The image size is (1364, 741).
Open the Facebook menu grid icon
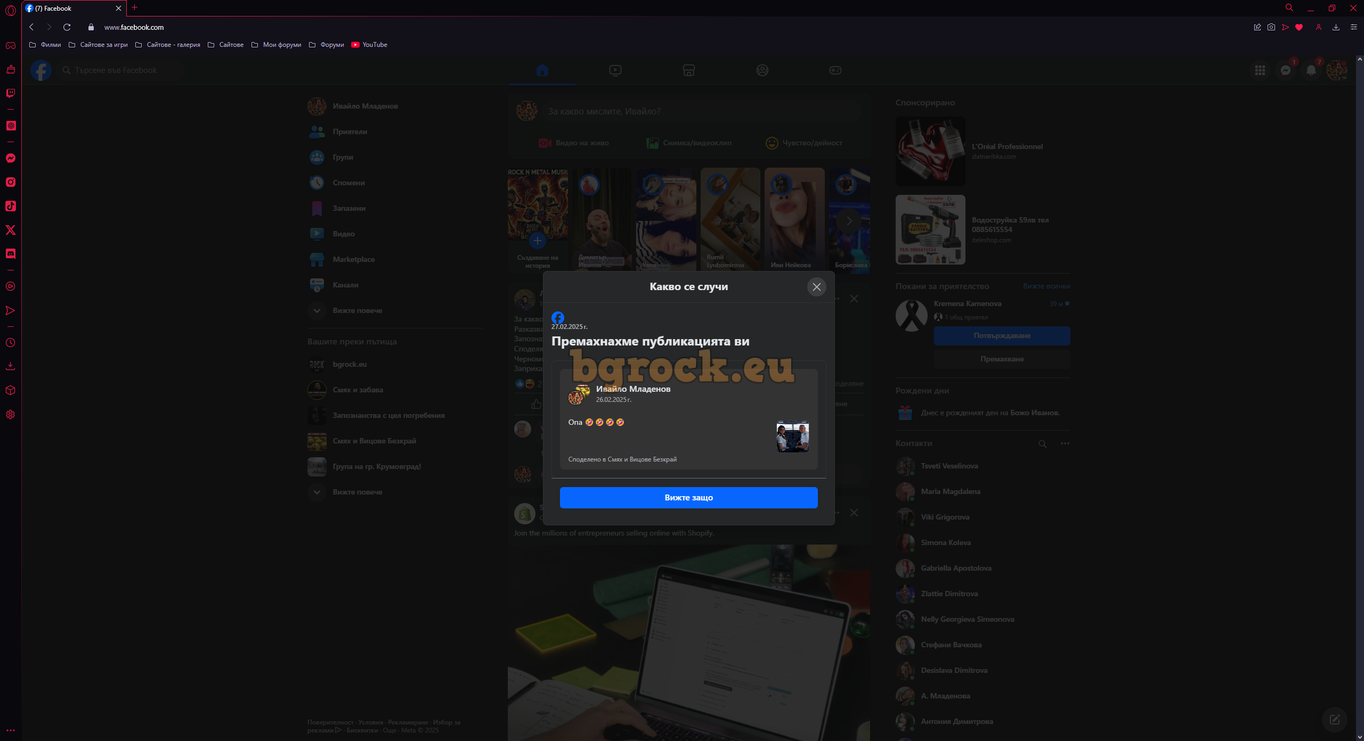pos(1260,70)
